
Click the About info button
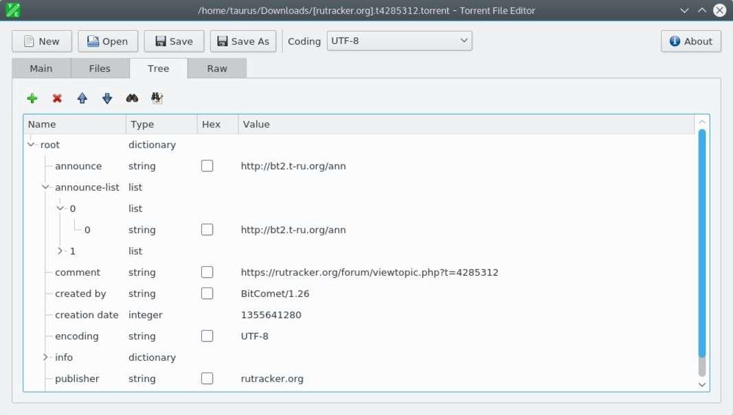coord(690,41)
